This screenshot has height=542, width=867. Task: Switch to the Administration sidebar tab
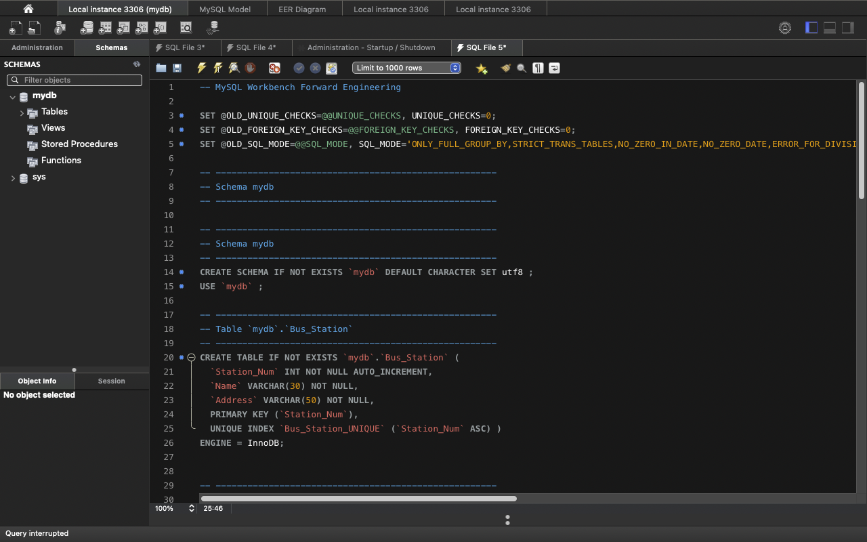tap(37, 47)
